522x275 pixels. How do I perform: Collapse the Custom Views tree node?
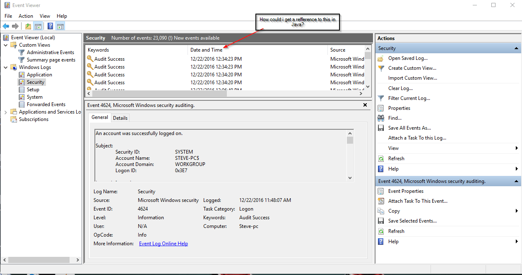(6, 45)
